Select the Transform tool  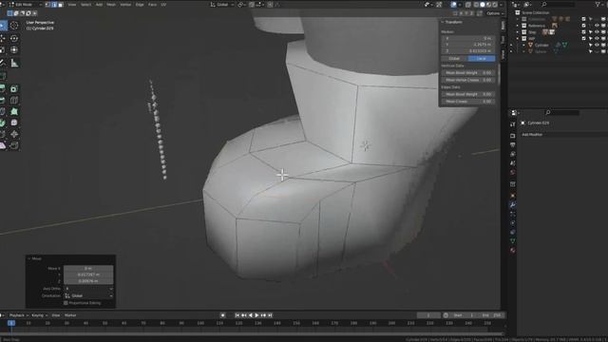tap(14, 49)
